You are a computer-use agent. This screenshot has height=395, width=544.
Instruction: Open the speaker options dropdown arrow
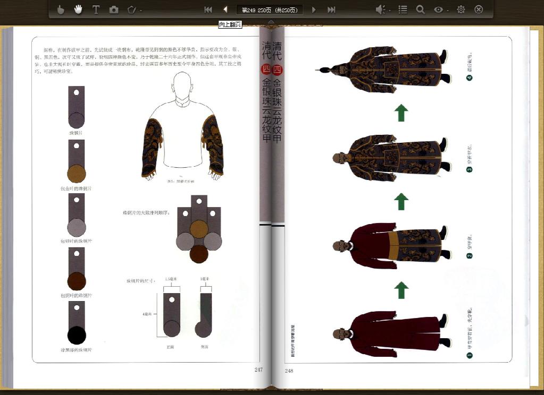[x=390, y=11]
